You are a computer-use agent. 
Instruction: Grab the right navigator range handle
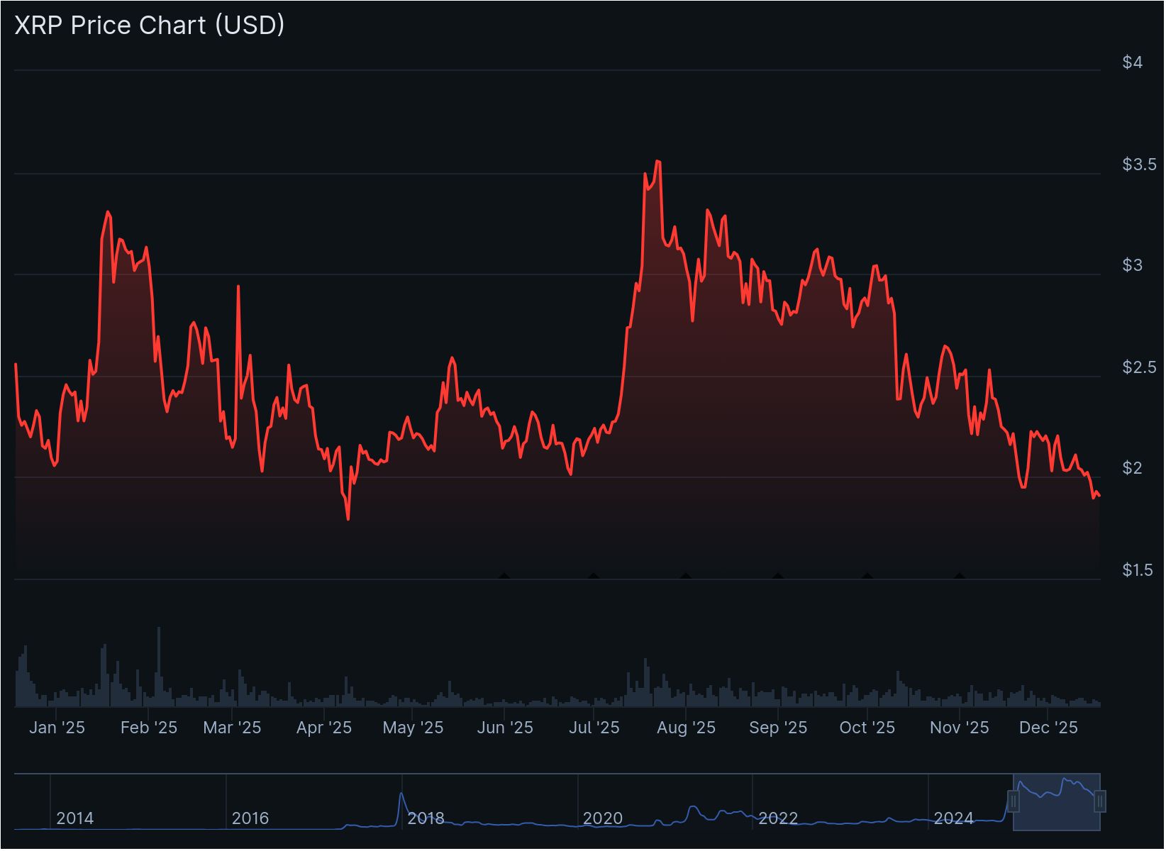(x=1101, y=803)
